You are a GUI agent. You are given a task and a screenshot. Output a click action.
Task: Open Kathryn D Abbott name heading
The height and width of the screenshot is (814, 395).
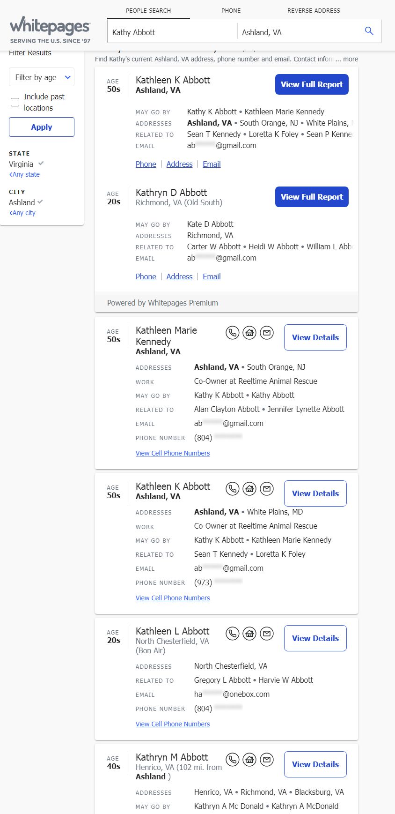point(171,193)
